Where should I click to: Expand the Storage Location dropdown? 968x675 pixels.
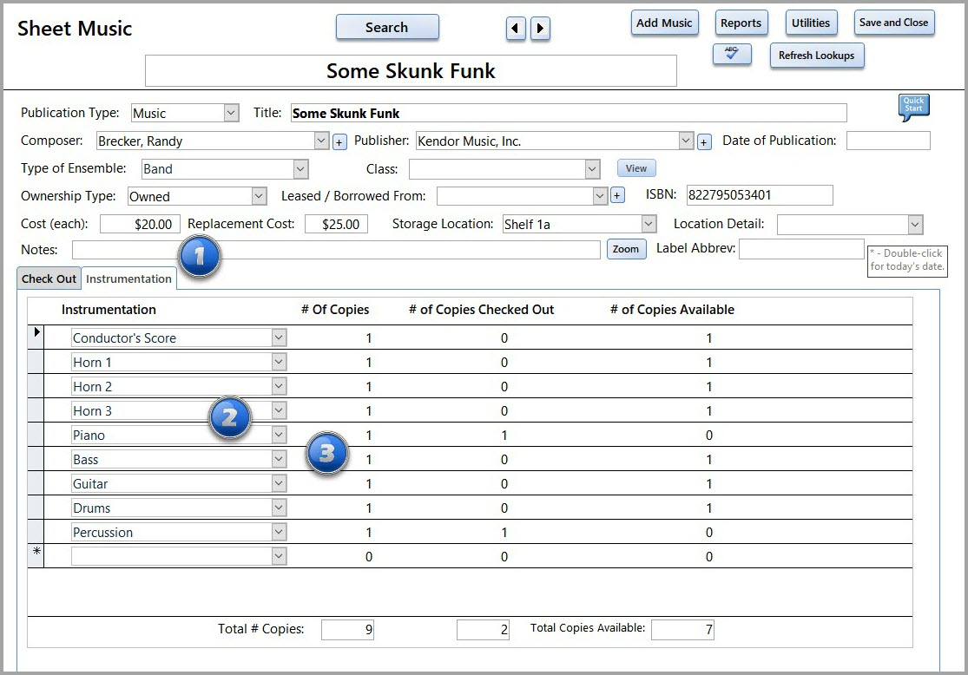[649, 224]
